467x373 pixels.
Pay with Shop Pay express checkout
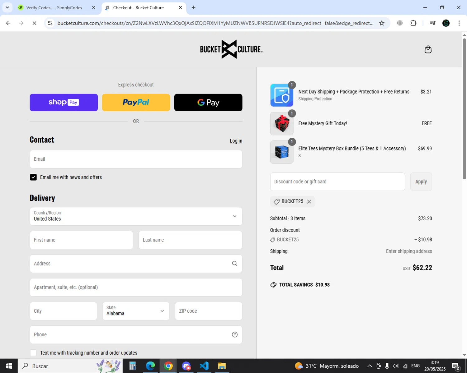tap(64, 102)
